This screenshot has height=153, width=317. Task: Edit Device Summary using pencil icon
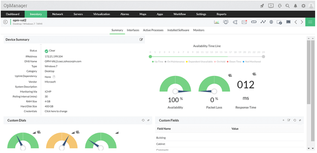point(141,39)
